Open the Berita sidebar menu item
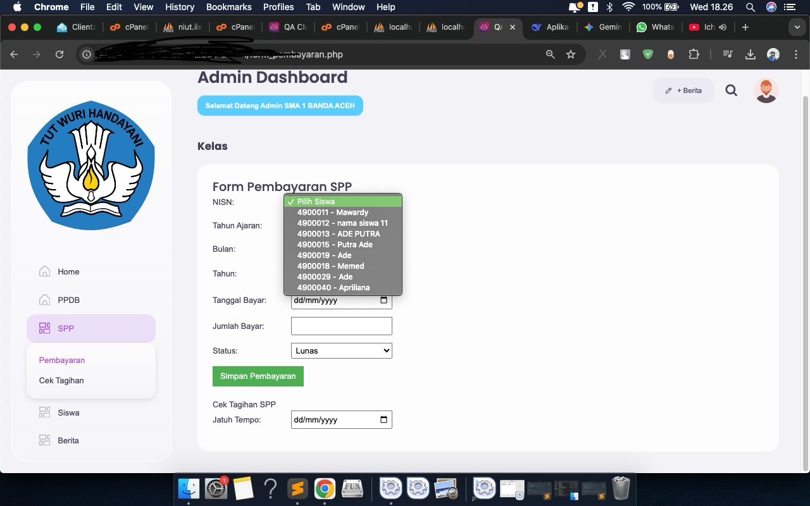 (x=68, y=440)
